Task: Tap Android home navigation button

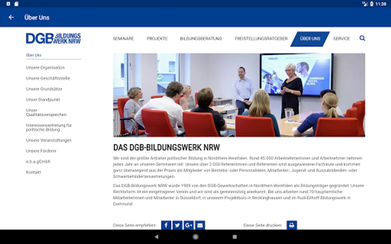Action: pyautogui.click(x=195, y=237)
